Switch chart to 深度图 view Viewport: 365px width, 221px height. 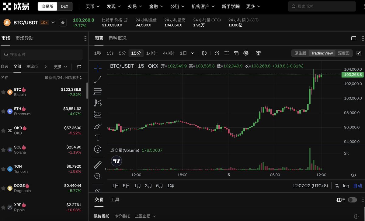(344, 53)
